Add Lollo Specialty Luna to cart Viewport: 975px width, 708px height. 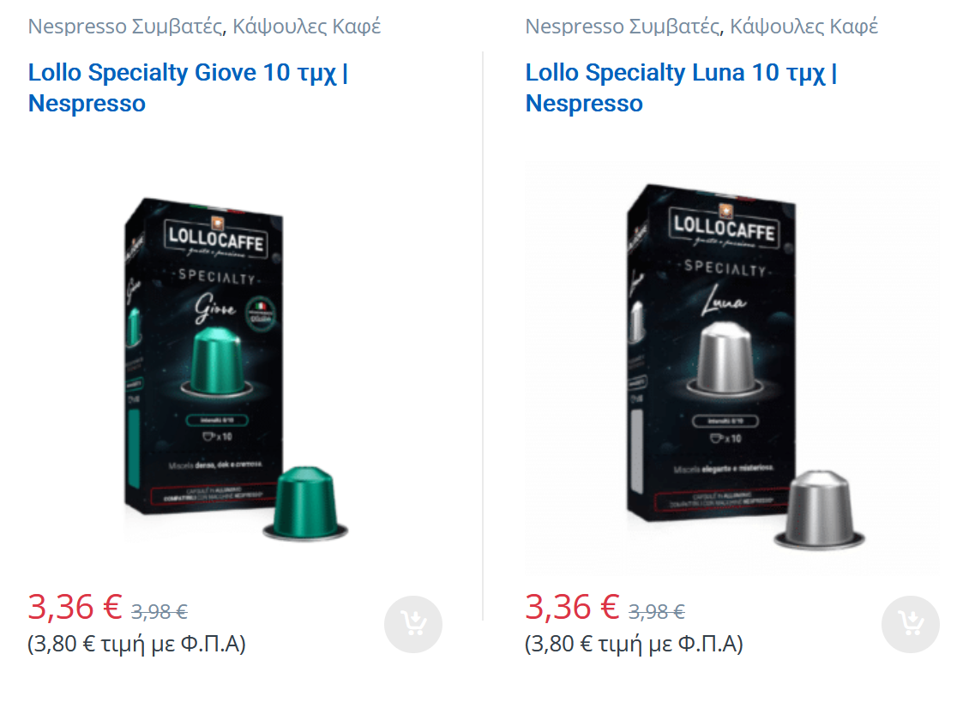coord(911,624)
